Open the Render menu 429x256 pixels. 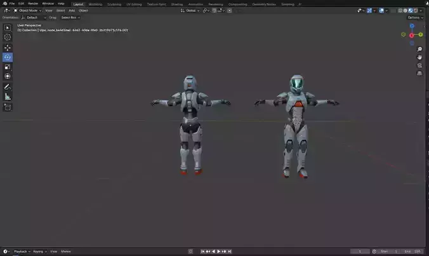[x=33, y=4]
